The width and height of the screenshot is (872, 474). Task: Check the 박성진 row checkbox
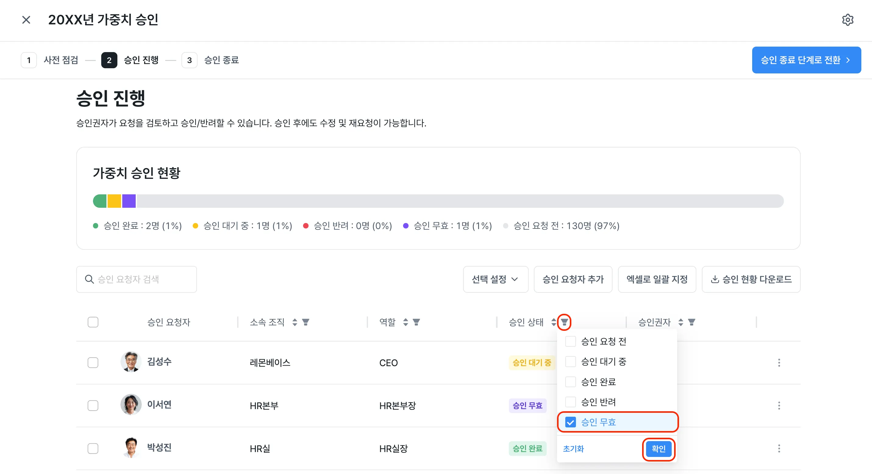pyautogui.click(x=93, y=448)
